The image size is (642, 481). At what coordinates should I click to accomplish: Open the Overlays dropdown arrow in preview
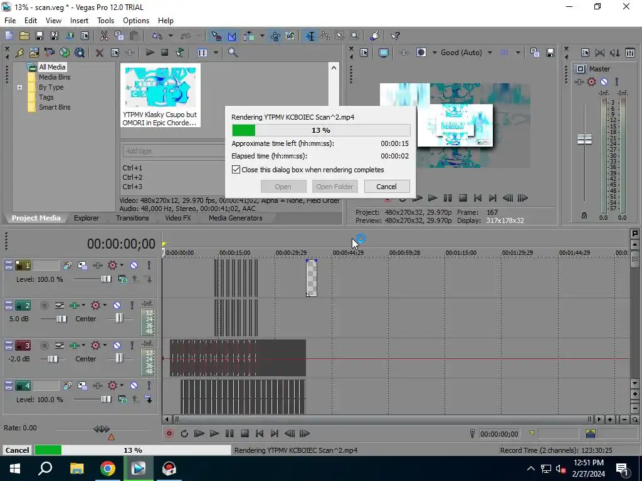(518, 53)
